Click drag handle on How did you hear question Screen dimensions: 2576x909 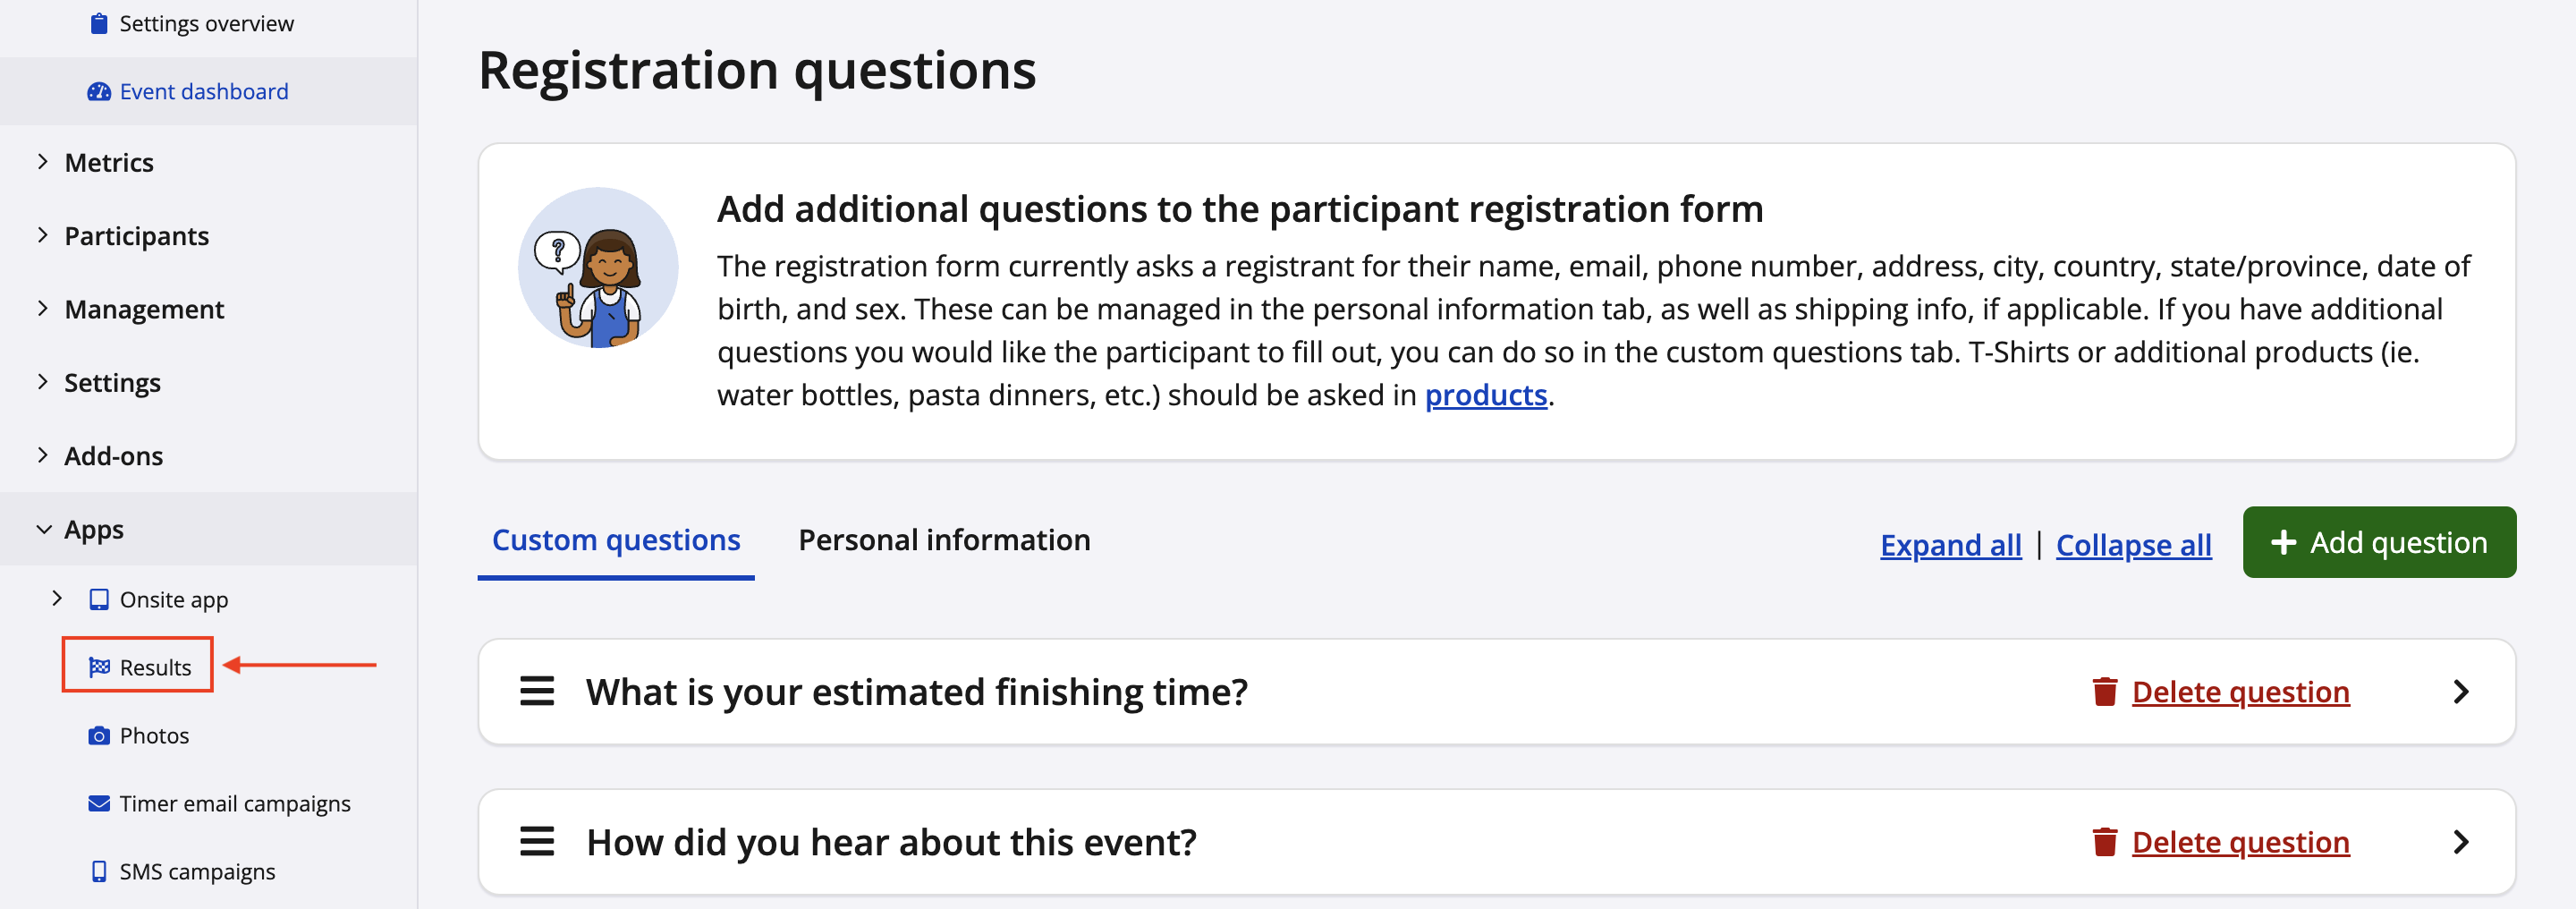[x=536, y=842]
